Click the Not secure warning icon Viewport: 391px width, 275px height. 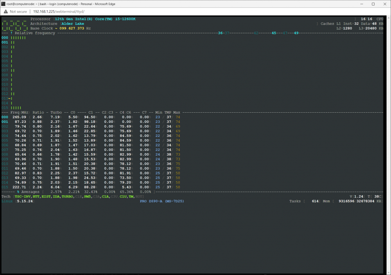click(6, 11)
